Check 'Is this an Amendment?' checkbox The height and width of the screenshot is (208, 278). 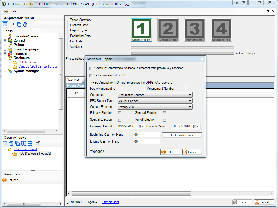point(91,76)
